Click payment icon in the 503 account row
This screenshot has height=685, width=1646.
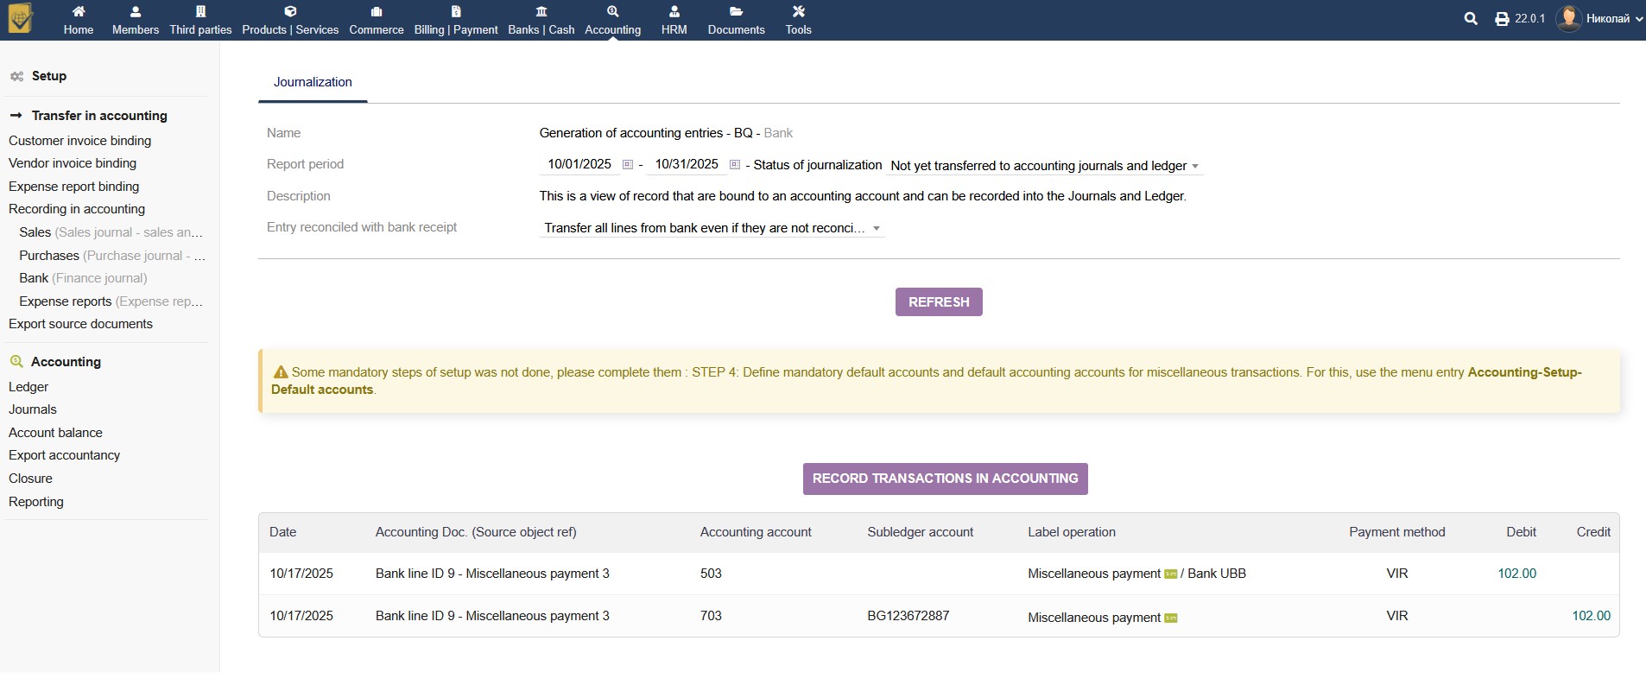(1170, 574)
